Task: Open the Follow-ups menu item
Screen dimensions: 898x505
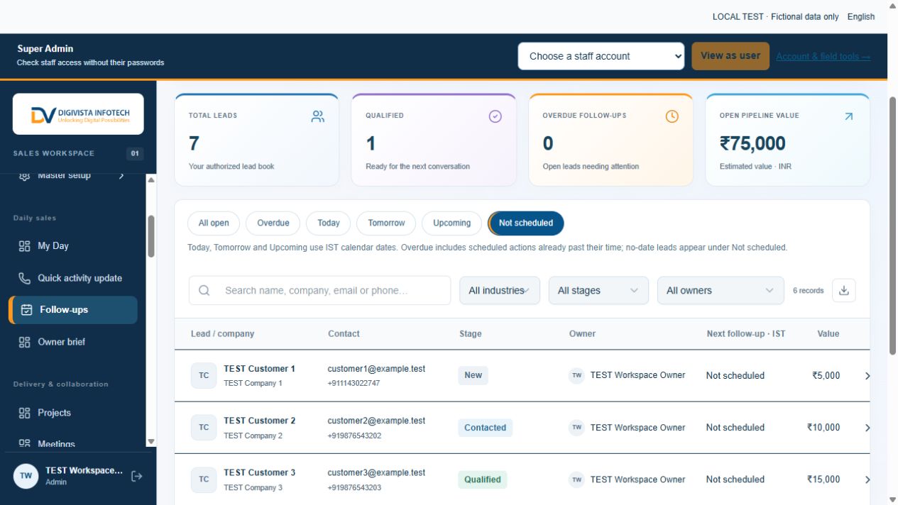Action: [73, 310]
